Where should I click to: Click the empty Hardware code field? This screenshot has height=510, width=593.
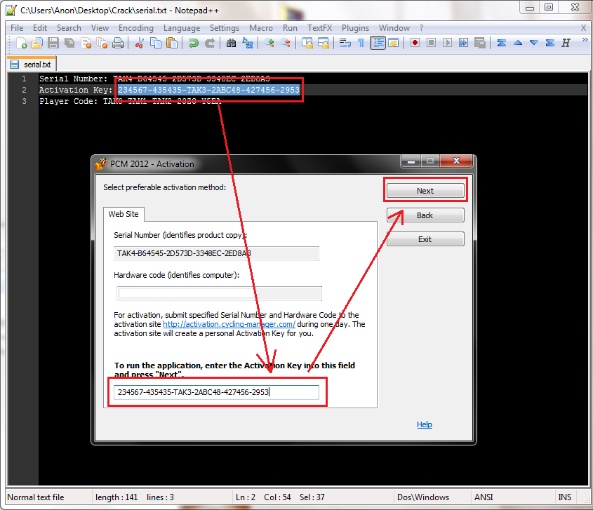[x=219, y=293]
